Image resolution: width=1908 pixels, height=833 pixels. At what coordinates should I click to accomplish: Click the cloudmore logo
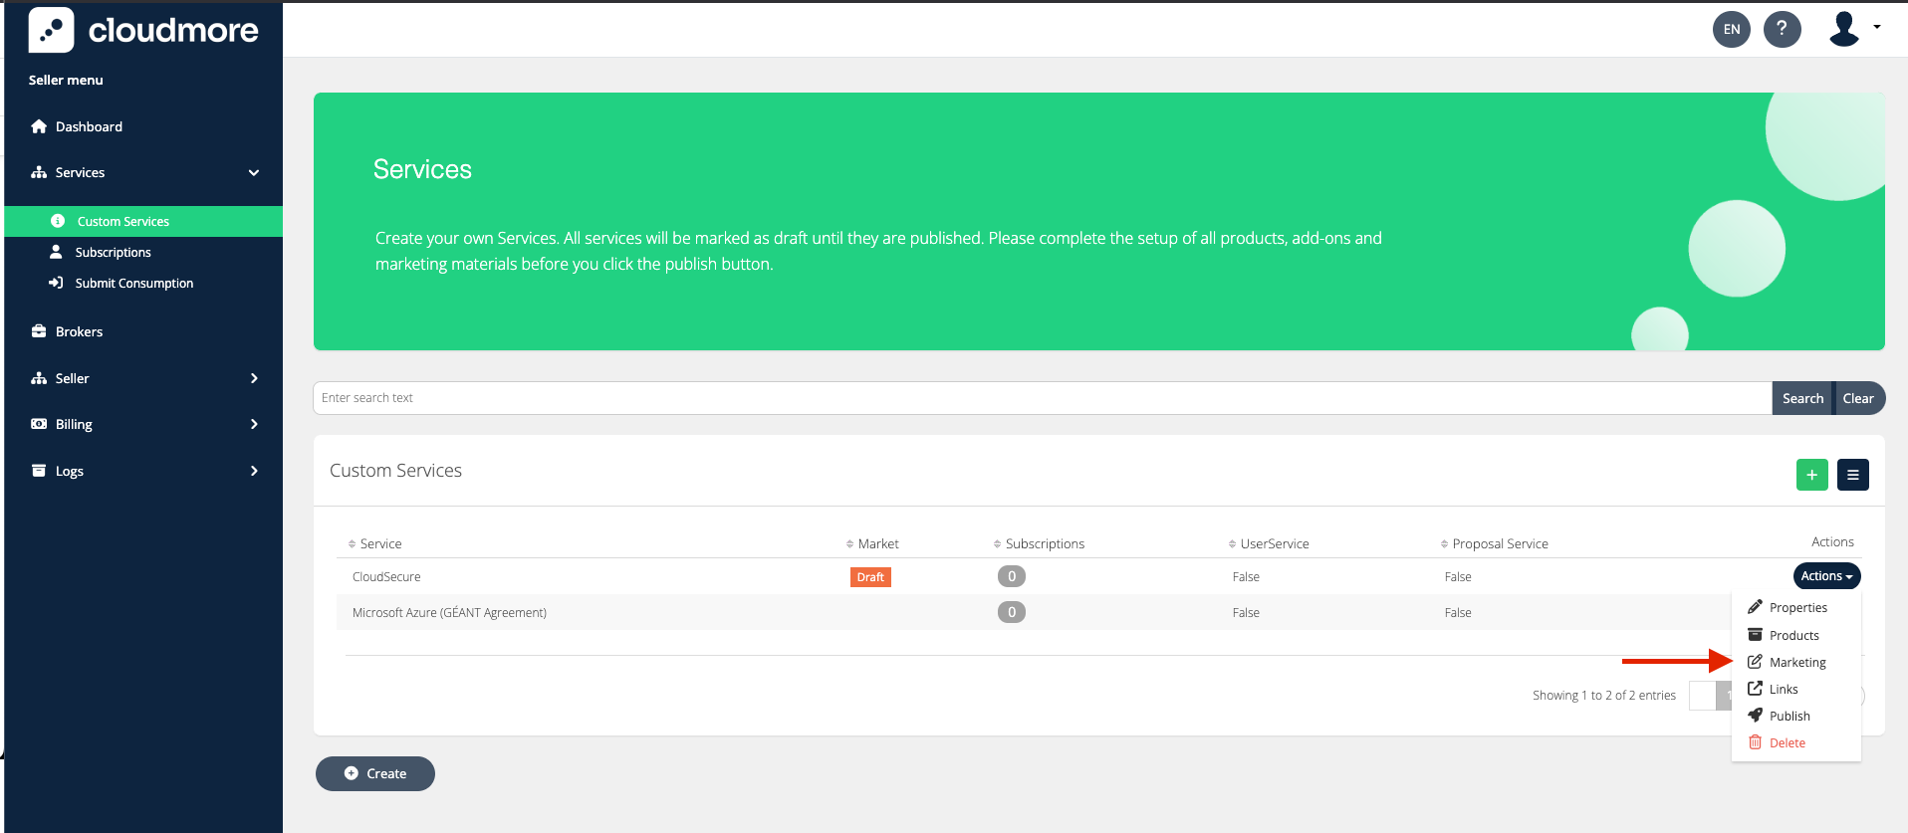point(143,30)
